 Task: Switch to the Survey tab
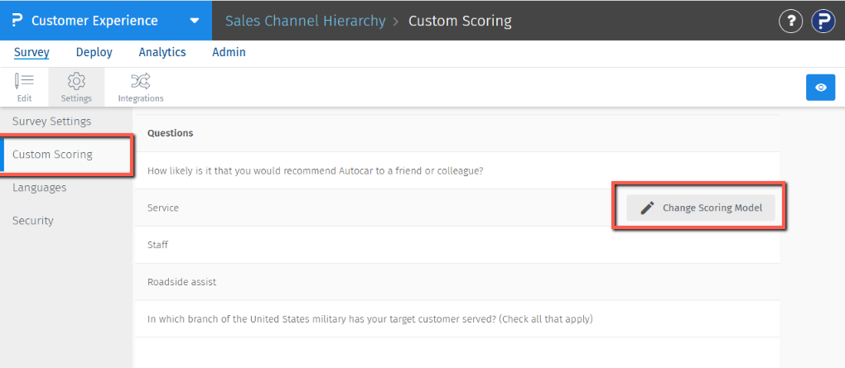[31, 52]
